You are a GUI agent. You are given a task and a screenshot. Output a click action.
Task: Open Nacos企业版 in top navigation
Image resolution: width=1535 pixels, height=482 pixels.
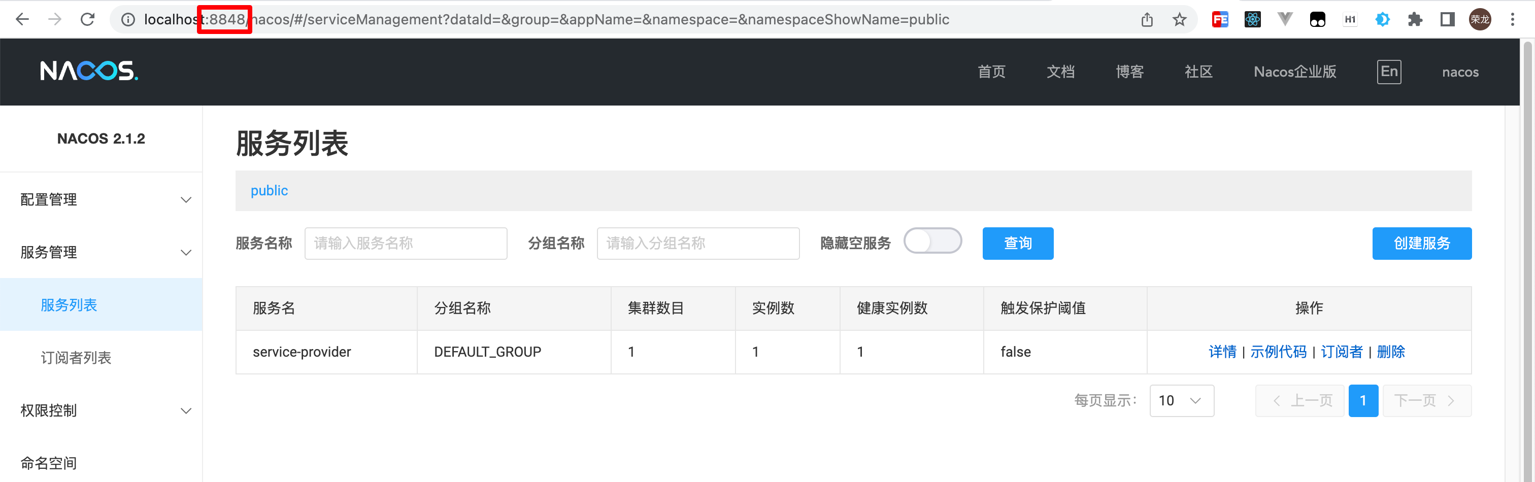[1295, 72]
